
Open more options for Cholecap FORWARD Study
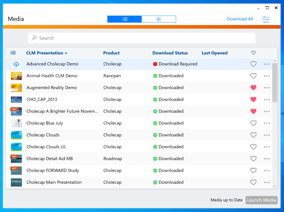click(267, 171)
